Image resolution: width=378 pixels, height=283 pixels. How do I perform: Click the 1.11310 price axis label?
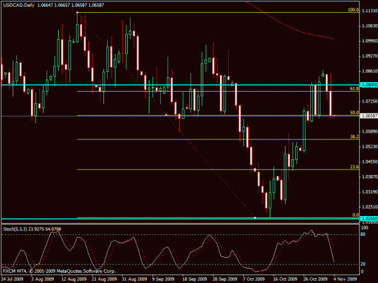[x=370, y=11]
